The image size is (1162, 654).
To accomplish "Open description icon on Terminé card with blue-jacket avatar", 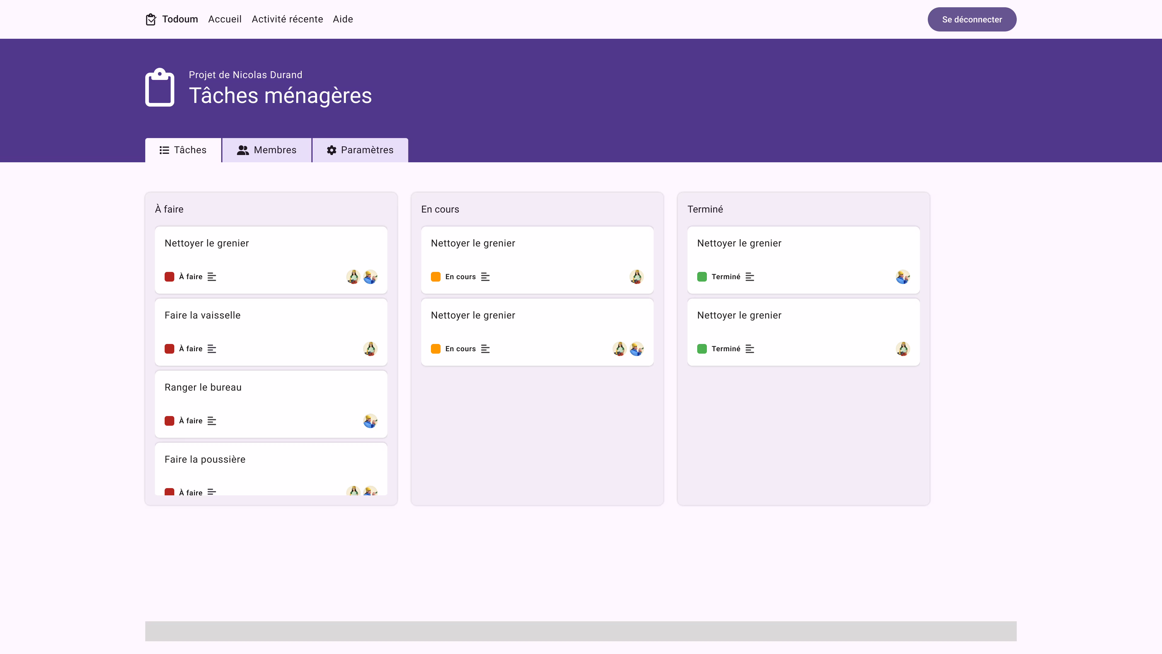I will (x=750, y=277).
